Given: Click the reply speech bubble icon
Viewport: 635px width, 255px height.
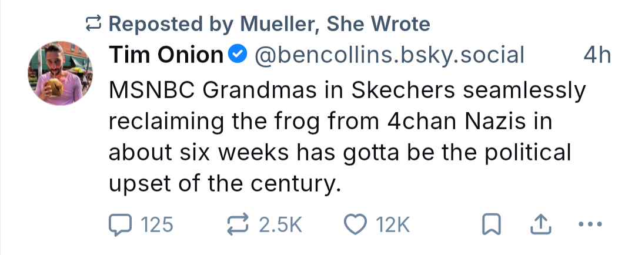Looking at the screenshot, I should pos(120,224).
